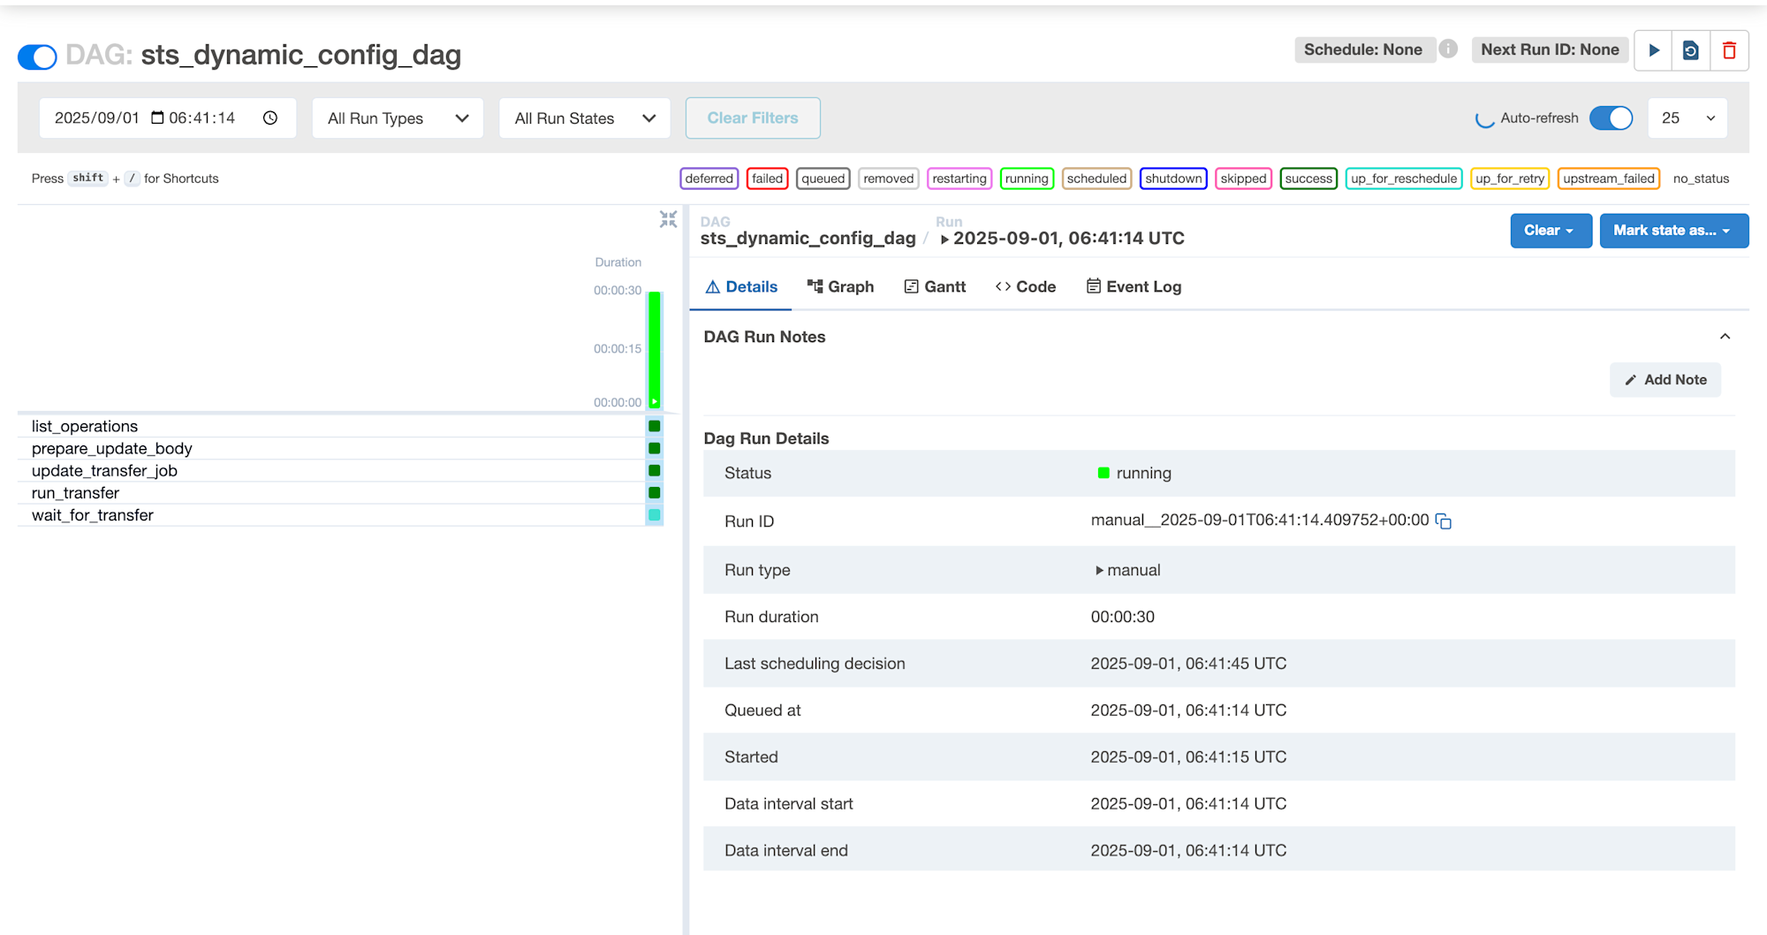1767x935 pixels.
Task: Click the Add Note button
Action: coord(1665,379)
